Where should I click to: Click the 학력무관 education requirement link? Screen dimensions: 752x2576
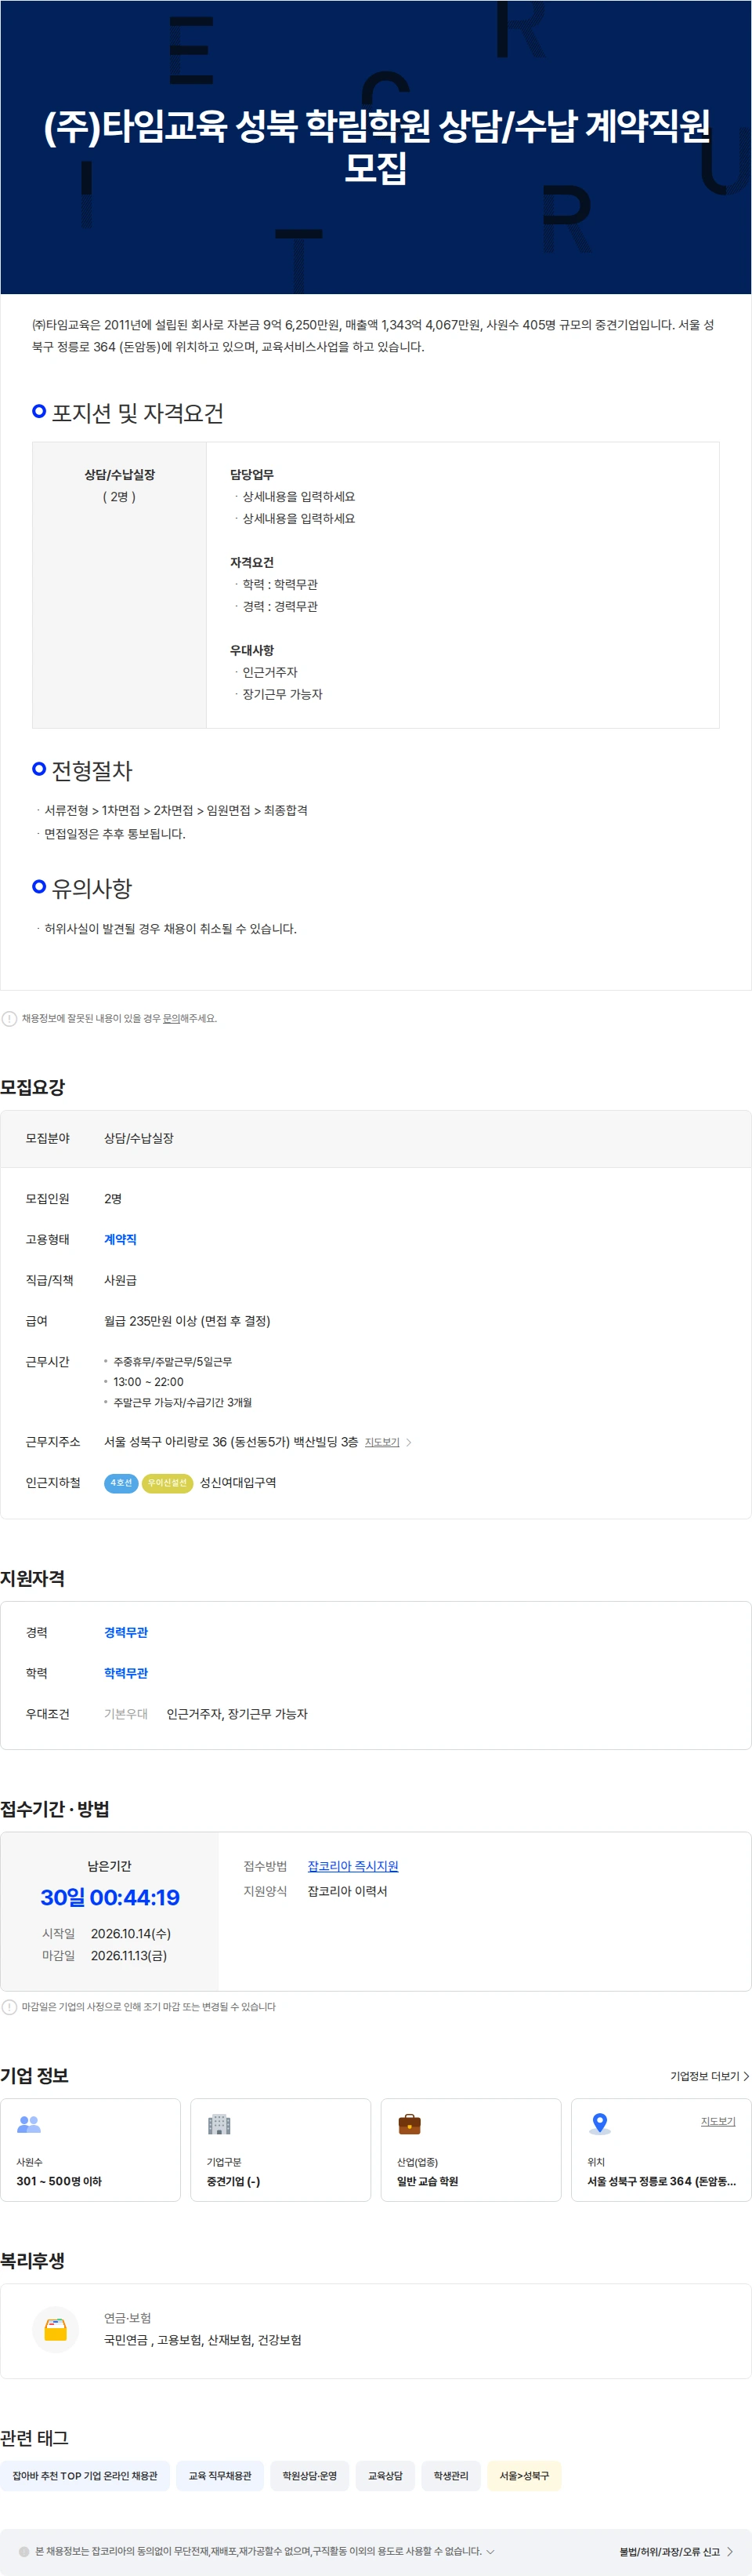(126, 1673)
